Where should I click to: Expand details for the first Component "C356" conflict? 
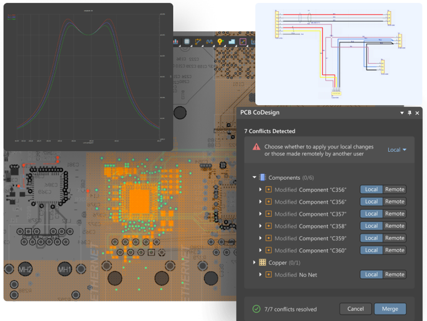tap(260, 189)
